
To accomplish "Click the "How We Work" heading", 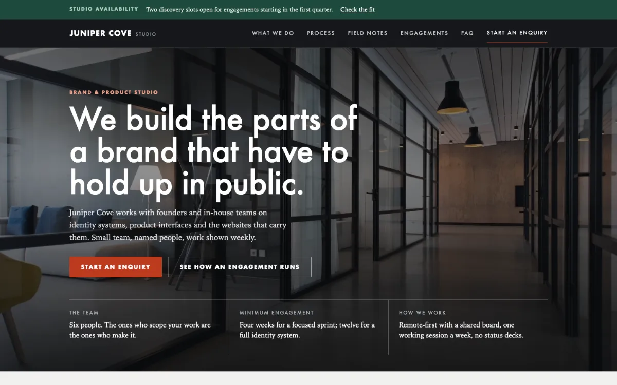I will pyautogui.click(x=423, y=313).
